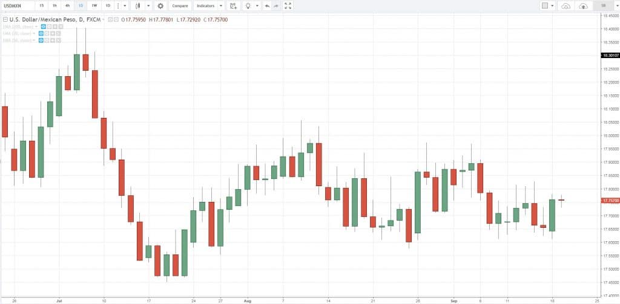This screenshot has width=620, height=304.
Task: Switch to the 1W timeframe
Action: click(x=94, y=5)
